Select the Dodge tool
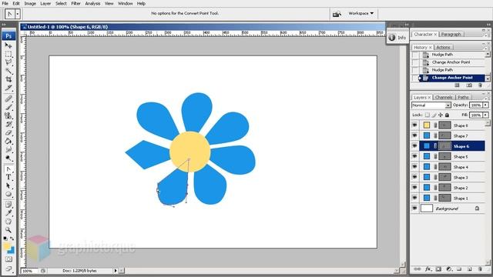The width and height of the screenshot is (493, 277). 8,158
